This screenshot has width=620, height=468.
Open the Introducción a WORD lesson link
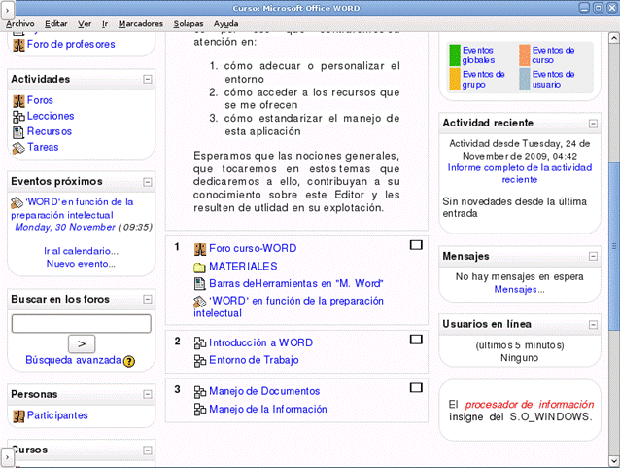coord(260,342)
